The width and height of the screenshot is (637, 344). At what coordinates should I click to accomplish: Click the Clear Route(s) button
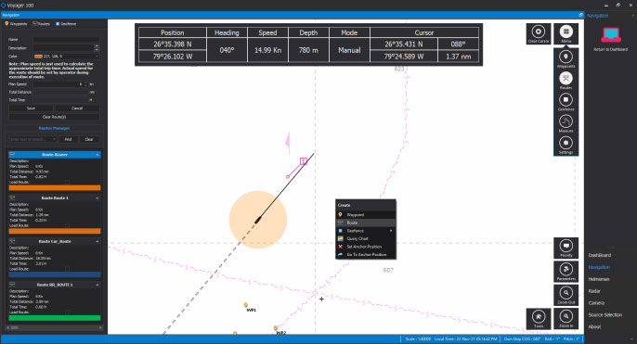pos(54,117)
